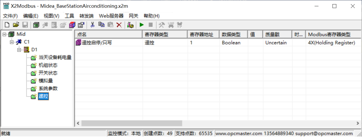Click the flask-and-gears test icon
The width and height of the screenshot is (362, 137).
[x=131, y=25]
